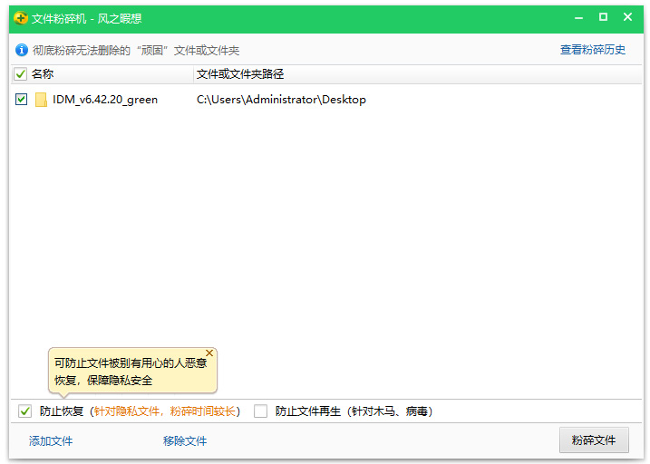Click the file shredder app logo icon
The width and height of the screenshot is (650, 464).
pyautogui.click(x=21, y=18)
